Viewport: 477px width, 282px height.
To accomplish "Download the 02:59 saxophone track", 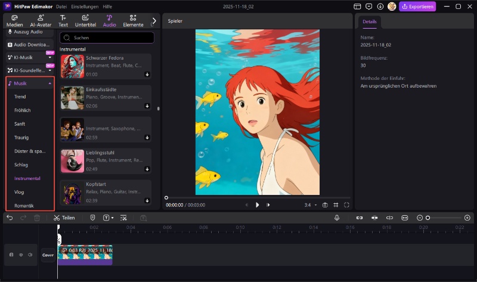I will [x=147, y=138].
